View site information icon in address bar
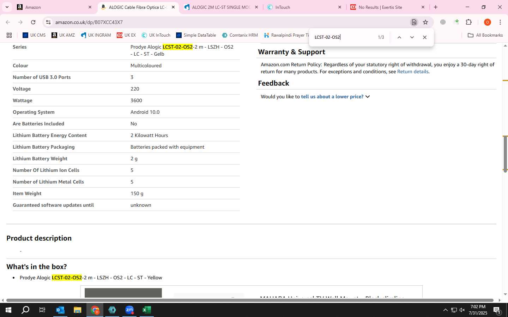 48,22
